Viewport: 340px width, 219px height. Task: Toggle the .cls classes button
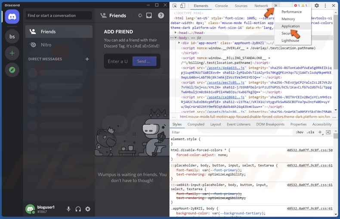(310, 132)
